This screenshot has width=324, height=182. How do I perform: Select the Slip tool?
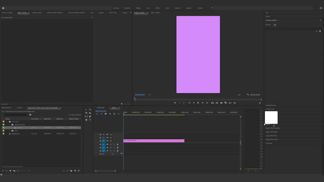pyautogui.click(x=86, y=116)
